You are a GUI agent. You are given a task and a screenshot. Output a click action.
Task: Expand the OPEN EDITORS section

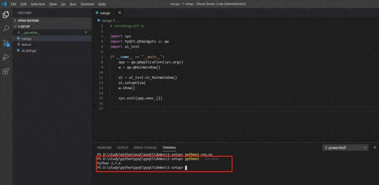52,21
